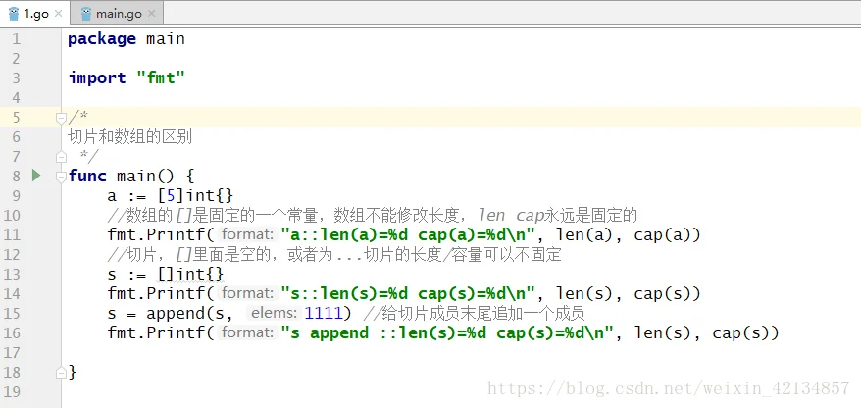Click line number 13 in the gutter
This screenshot has height=408, width=861.
click(12, 274)
